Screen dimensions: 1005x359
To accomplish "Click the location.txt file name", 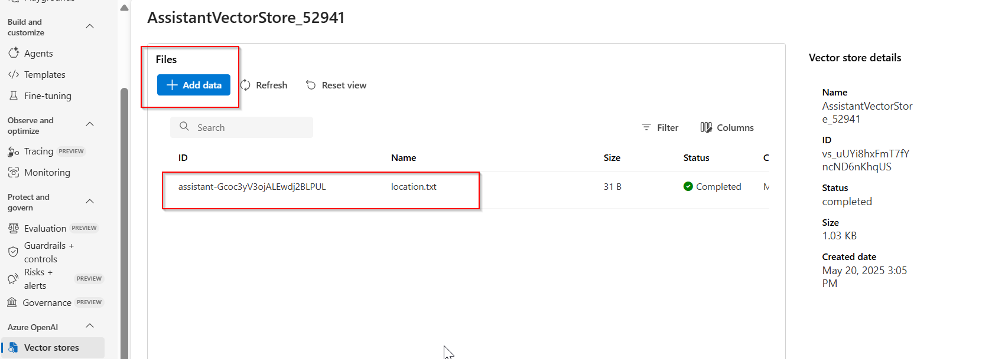I will coord(414,186).
